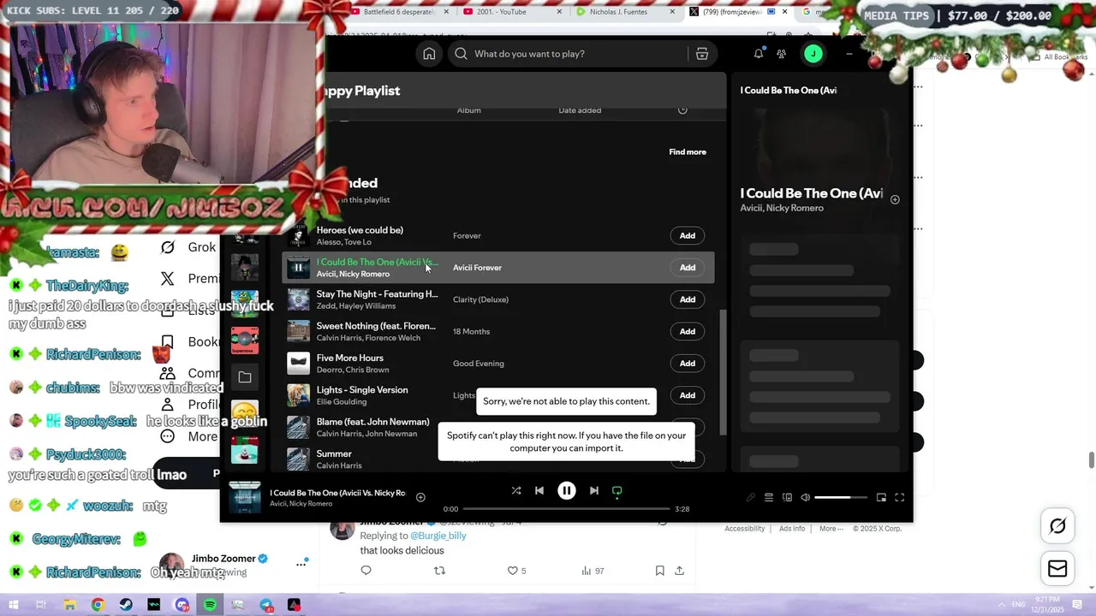This screenshot has width=1096, height=616.
Task: Go to Spotify Home icon
Action: click(x=429, y=54)
